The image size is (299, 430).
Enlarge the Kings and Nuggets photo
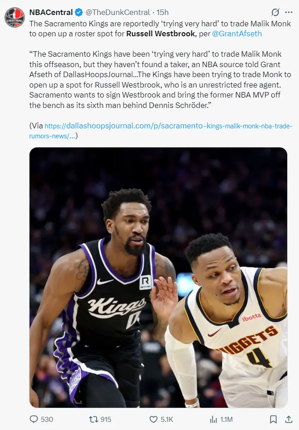tap(158, 278)
